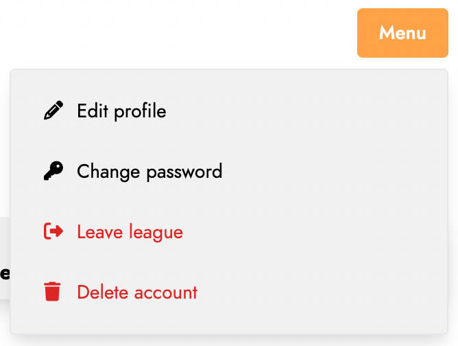This screenshot has height=346, width=458.
Task: Open password settings via the key symbol
Action: pos(53,171)
